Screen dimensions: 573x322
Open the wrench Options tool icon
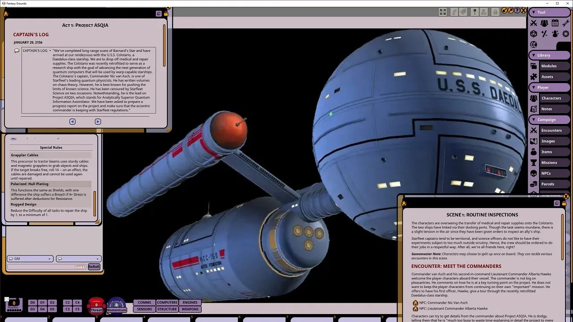(566, 23)
